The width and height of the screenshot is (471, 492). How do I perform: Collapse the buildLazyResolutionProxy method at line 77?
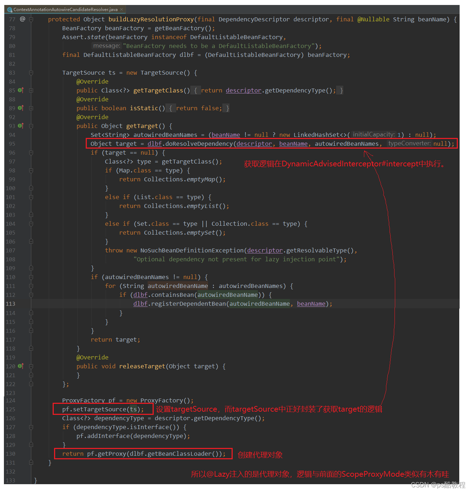pos(31,19)
